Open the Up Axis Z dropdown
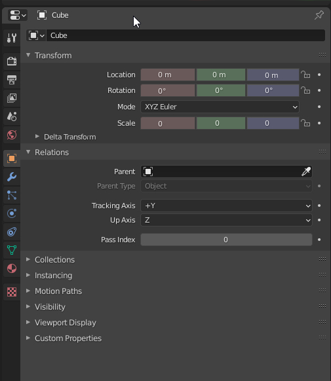 226,220
